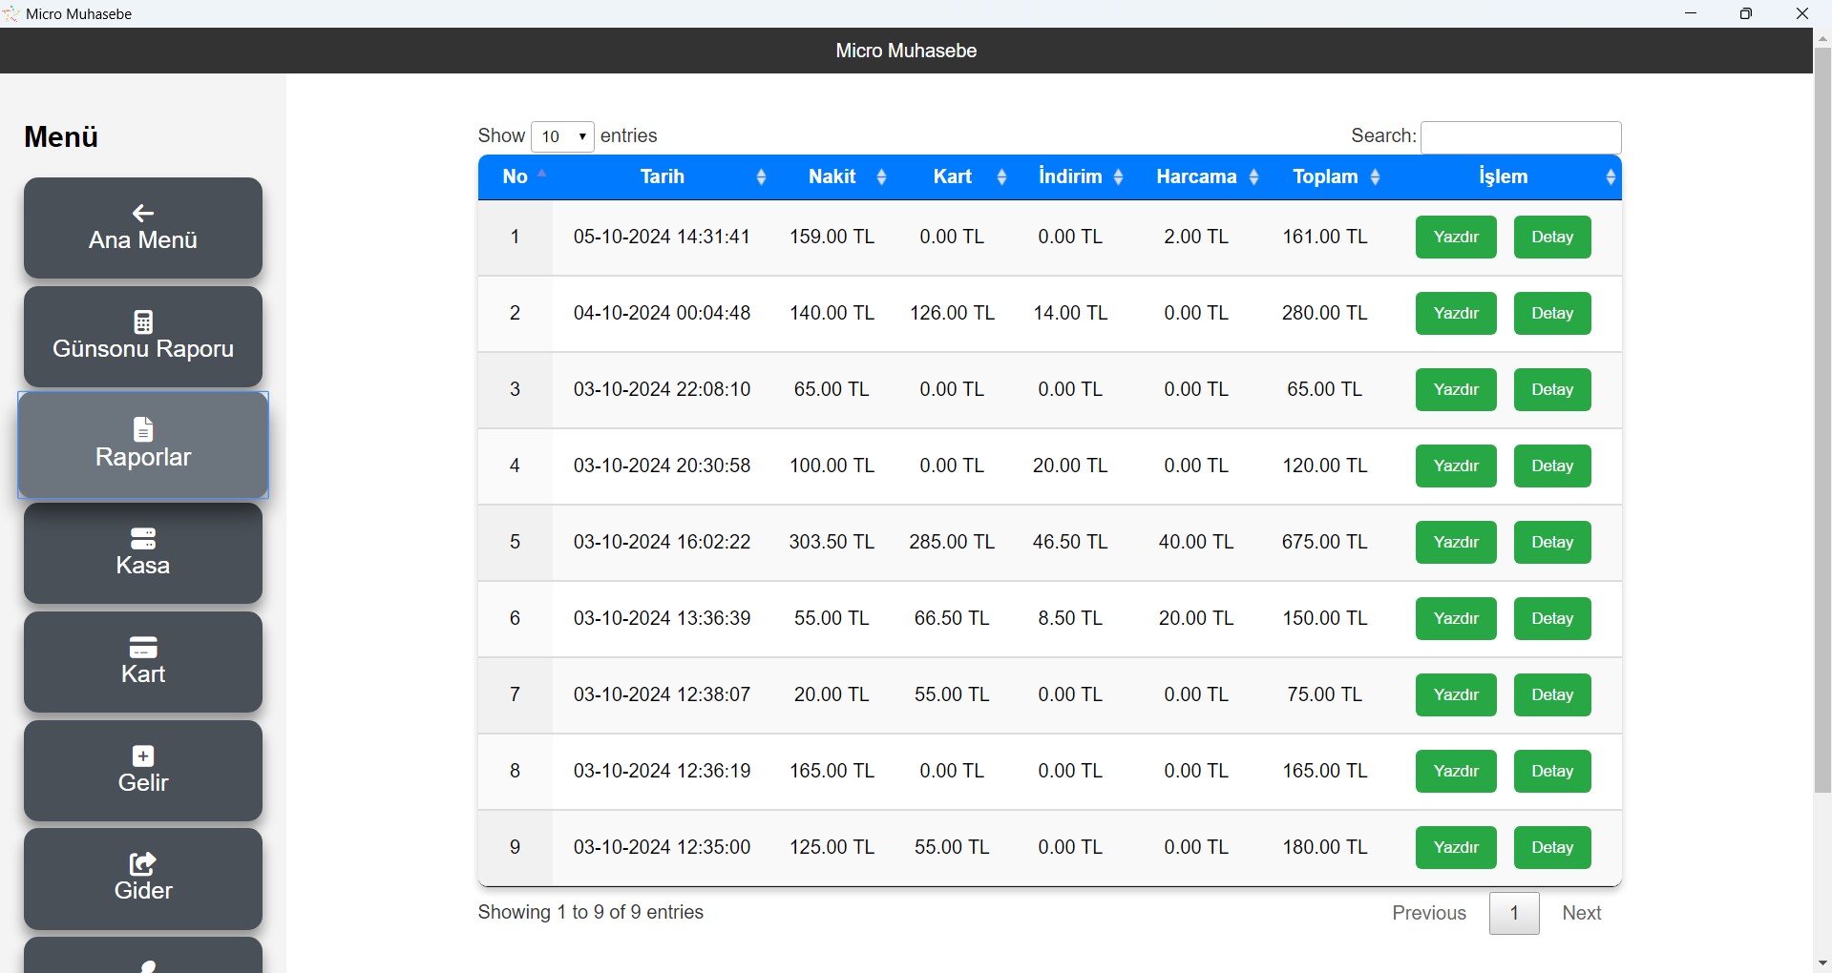
Task: Click the vertical page scrollbar
Action: (x=1821, y=420)
